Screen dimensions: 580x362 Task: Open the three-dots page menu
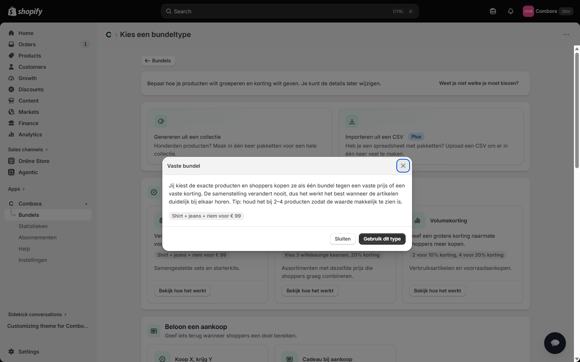(566, 35)
